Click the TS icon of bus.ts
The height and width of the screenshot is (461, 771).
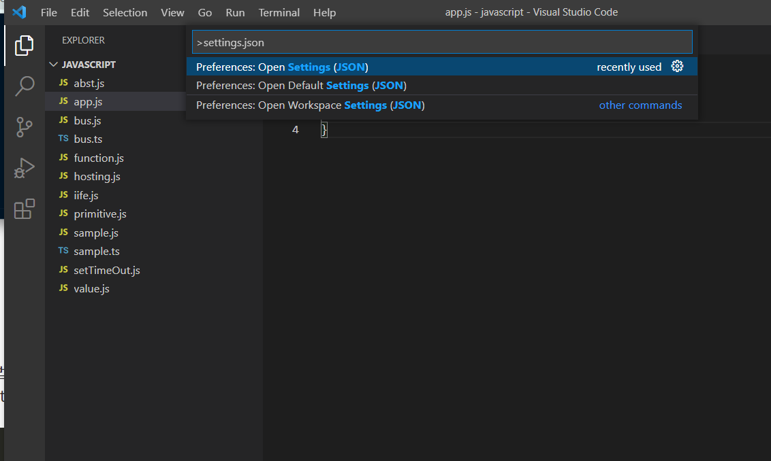click(x=63, y=139)
